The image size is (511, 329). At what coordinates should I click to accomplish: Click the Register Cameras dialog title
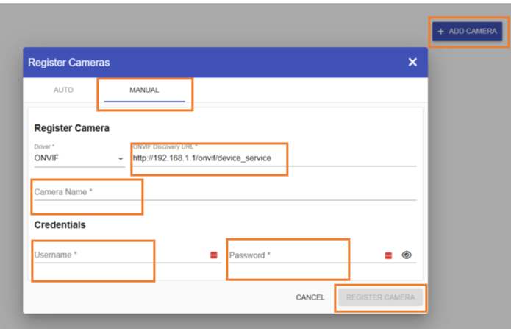68,63
